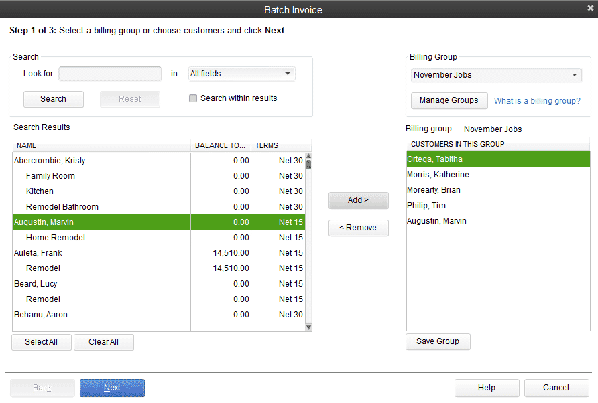Click the BALANCE TO... column header
The width and height of the screenshot is (598, 403).
click(x=221, y=145)
